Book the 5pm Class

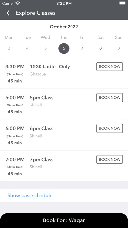[x=110, y=98]
